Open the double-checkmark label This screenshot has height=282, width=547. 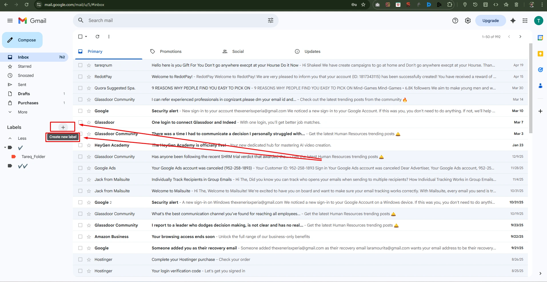click(23, 166)
